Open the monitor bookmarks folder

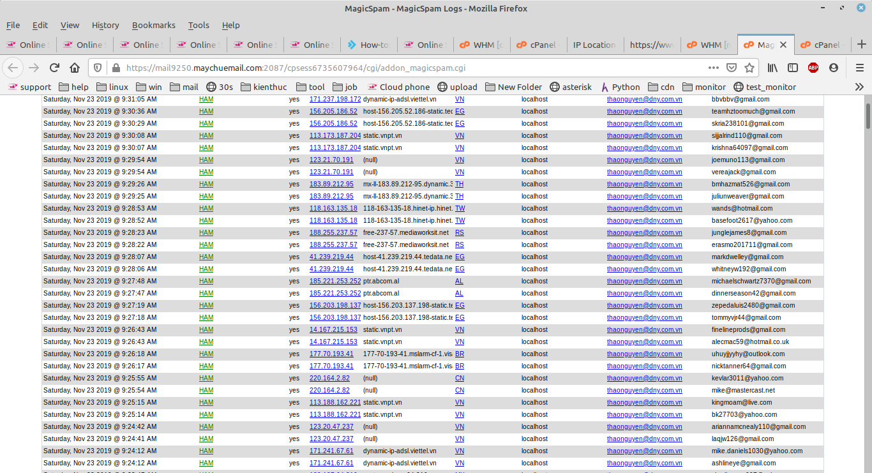(704, 87)
